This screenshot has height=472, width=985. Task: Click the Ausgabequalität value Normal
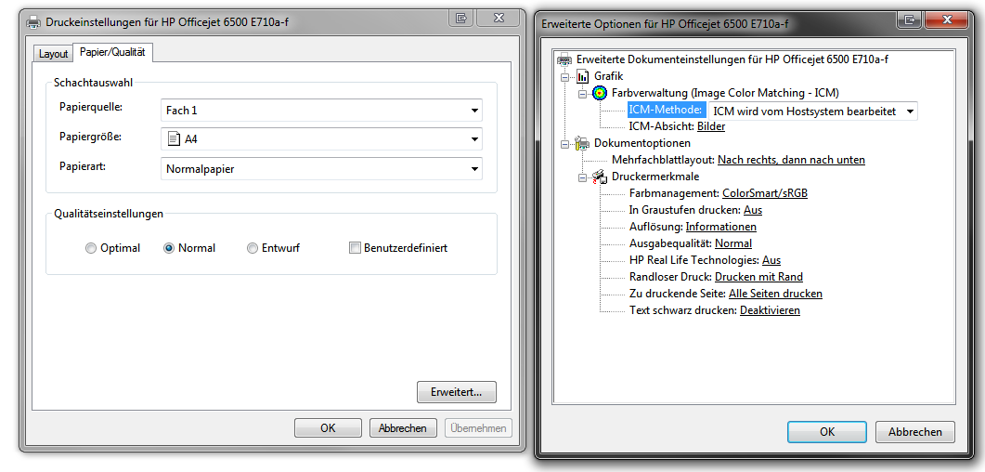click(733, 243)
